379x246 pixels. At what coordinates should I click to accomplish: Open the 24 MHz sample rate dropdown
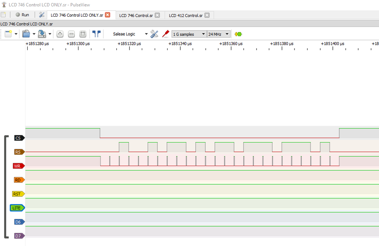(219, 34)
